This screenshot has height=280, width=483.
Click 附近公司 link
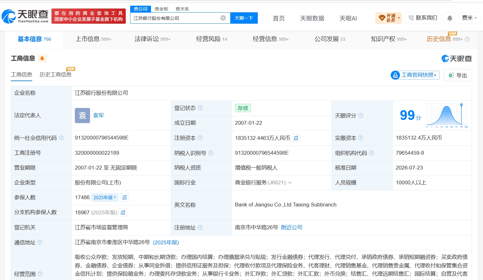(292, 228)
